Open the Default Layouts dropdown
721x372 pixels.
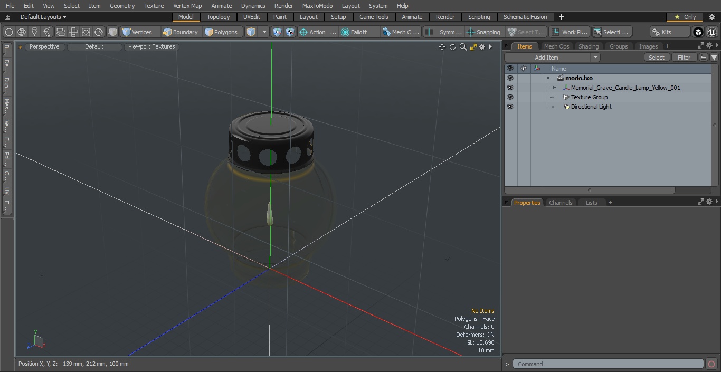click(x=43, y=17)
